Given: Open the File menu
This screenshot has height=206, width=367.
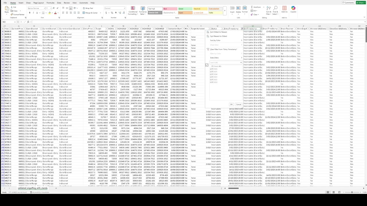Looking at the screenshot, I should pos(5,3).
